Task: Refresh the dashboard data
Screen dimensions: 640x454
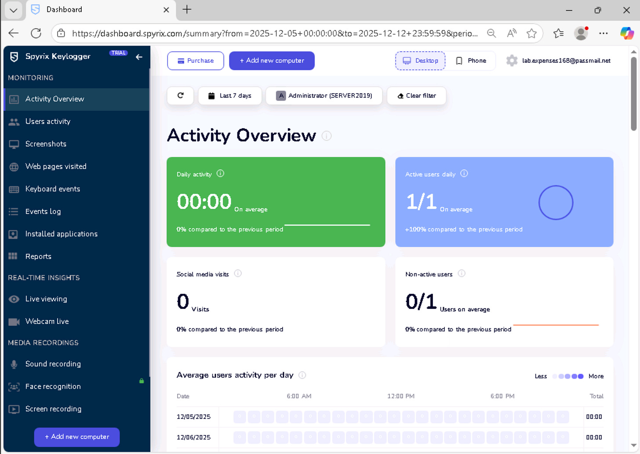Action: pos(180,95)
